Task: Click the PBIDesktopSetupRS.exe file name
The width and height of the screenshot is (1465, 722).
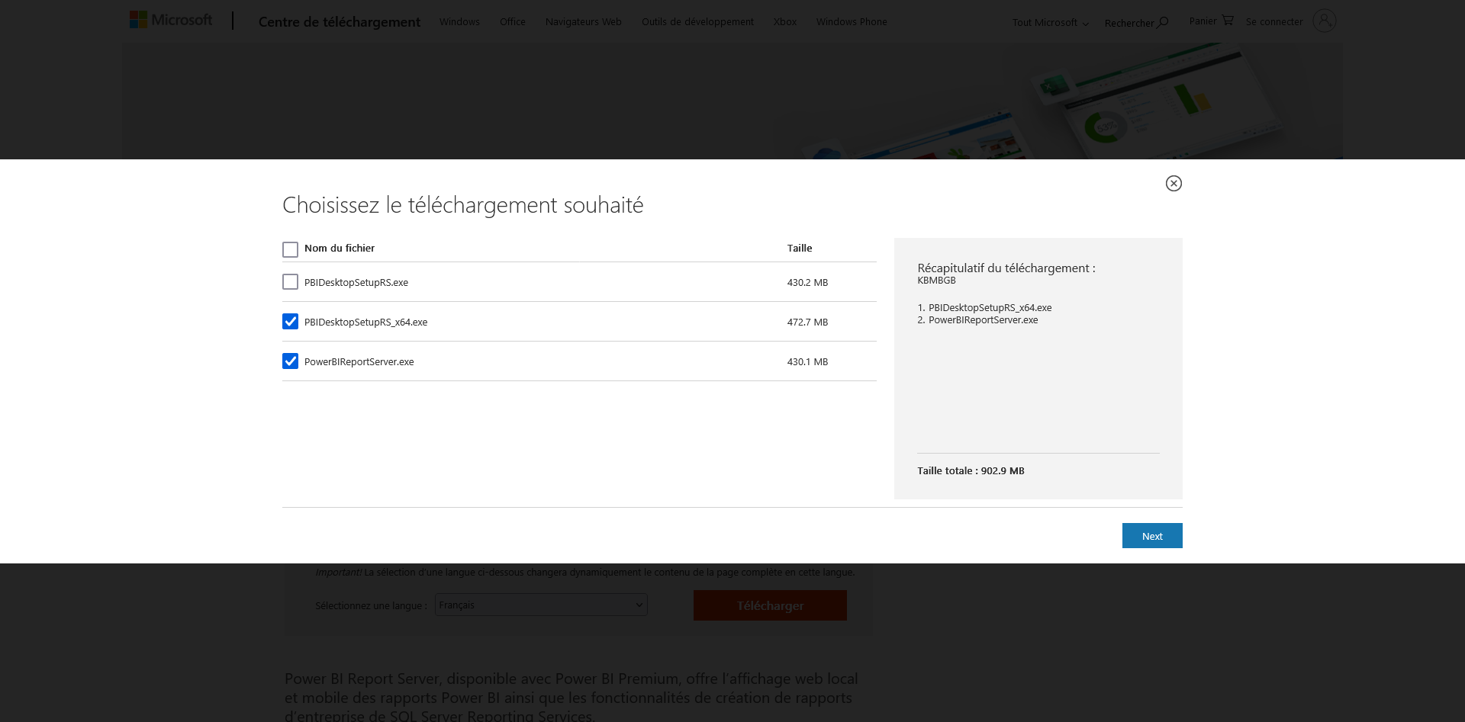Action: 356,283
